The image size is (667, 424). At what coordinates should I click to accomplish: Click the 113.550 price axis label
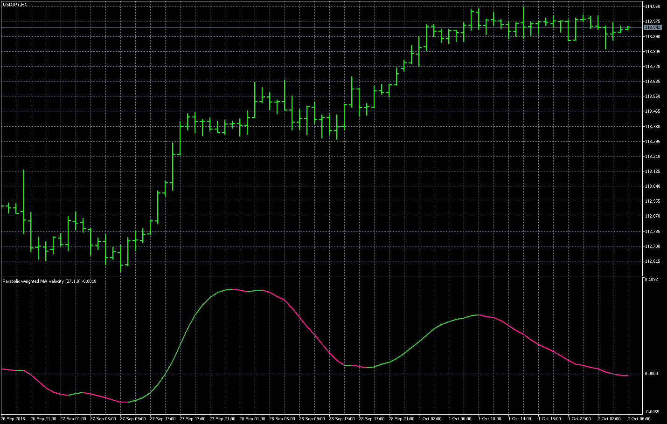653,96
